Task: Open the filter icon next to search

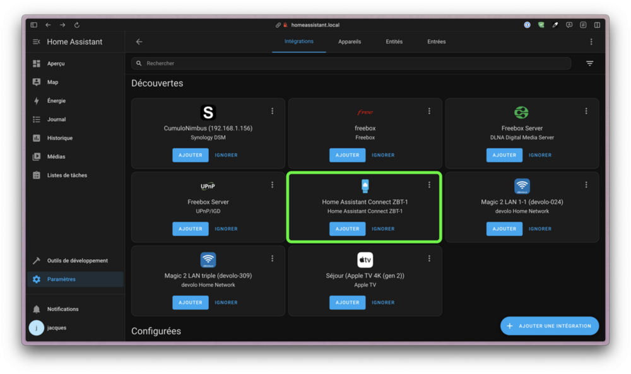Action: tap(589, 64)
